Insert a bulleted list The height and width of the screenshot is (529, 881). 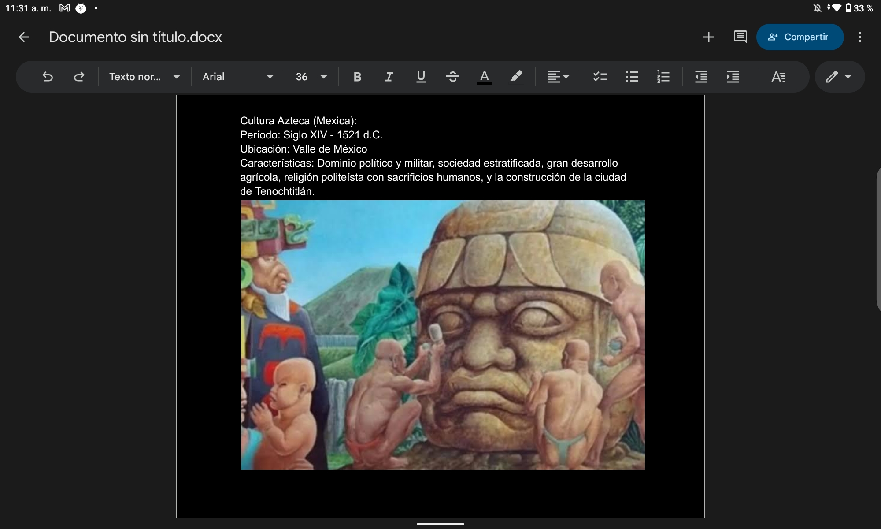[x=632, y=77]
